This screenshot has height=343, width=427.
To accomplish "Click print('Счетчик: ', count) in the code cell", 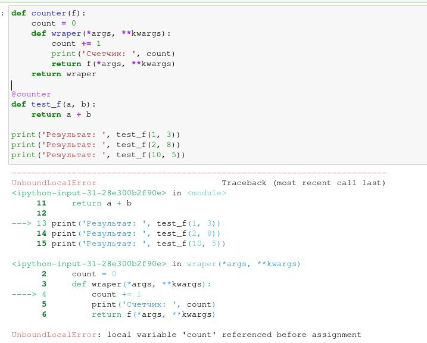I will tap(113, 54).
